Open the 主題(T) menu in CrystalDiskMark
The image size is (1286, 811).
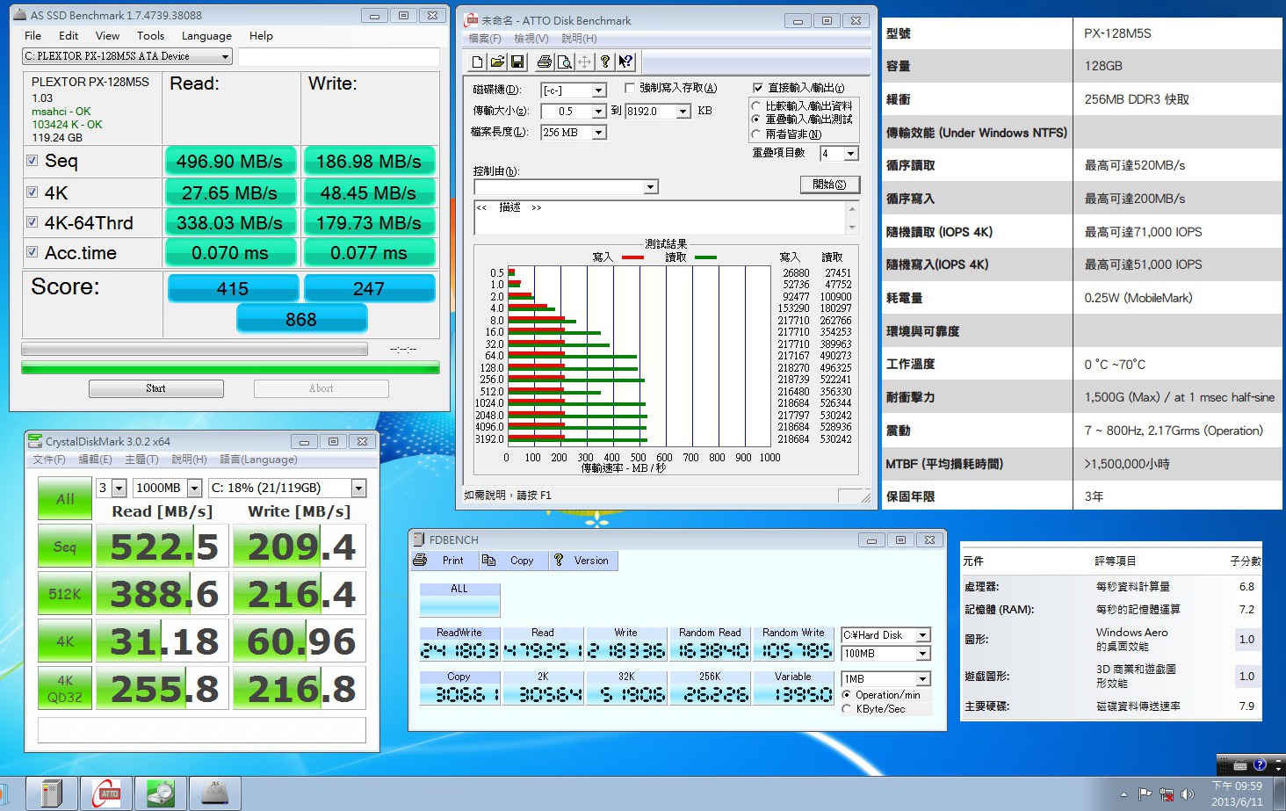[x=141, y=460]
